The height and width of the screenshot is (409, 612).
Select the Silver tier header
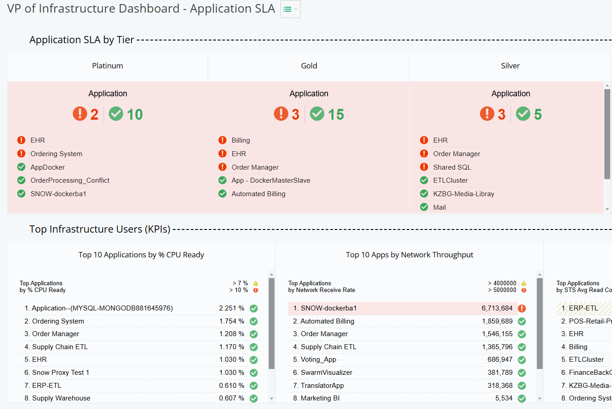510,66
